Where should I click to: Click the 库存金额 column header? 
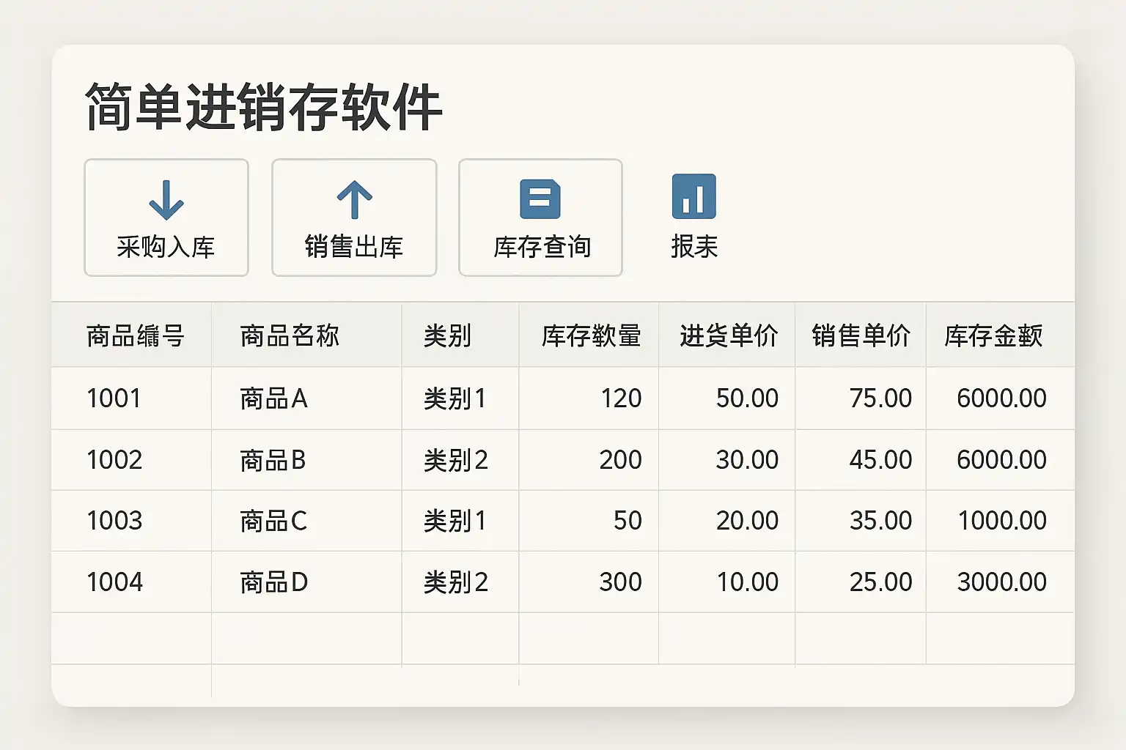point(993,336)
